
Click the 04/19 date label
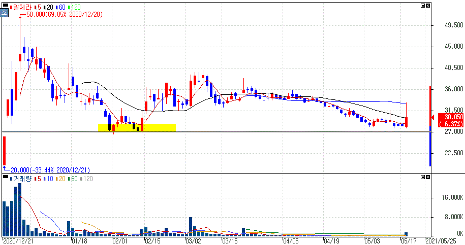[x=331, y=241]
